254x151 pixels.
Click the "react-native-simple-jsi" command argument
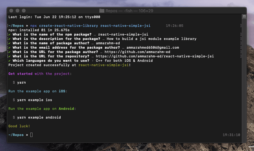click(x=125, y=26)
